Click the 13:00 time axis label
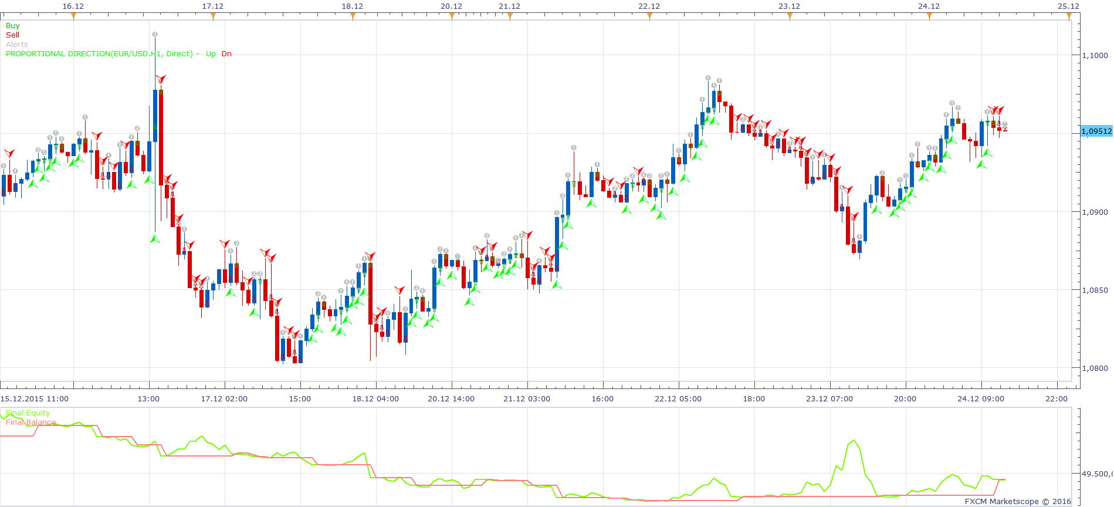 pyautogui.click(x=148, y=399)
